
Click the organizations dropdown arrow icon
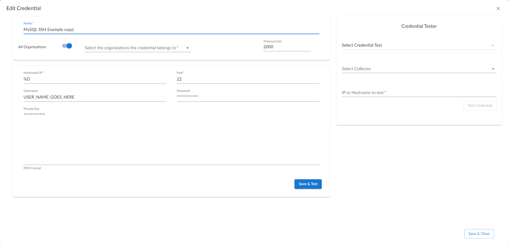188,48
